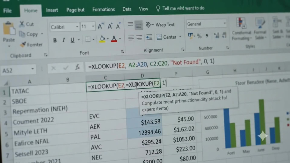Click the Insert Function fx icon
Screen dimensions: 290x163
tap(78, 67)
